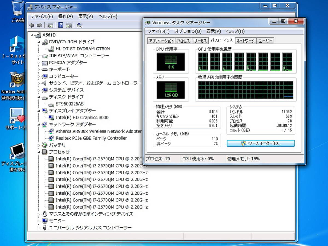328x246 pixels.
Task: Collapse the ディスク ドライブ node
Action: (x=39, y=97)
